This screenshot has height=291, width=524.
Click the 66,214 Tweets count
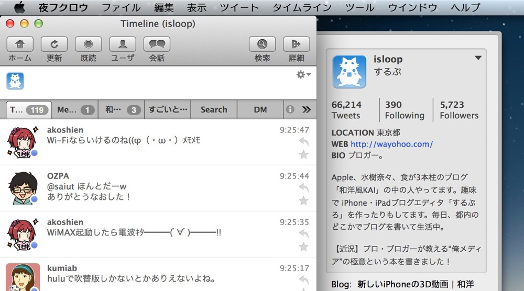click(346, 110)
